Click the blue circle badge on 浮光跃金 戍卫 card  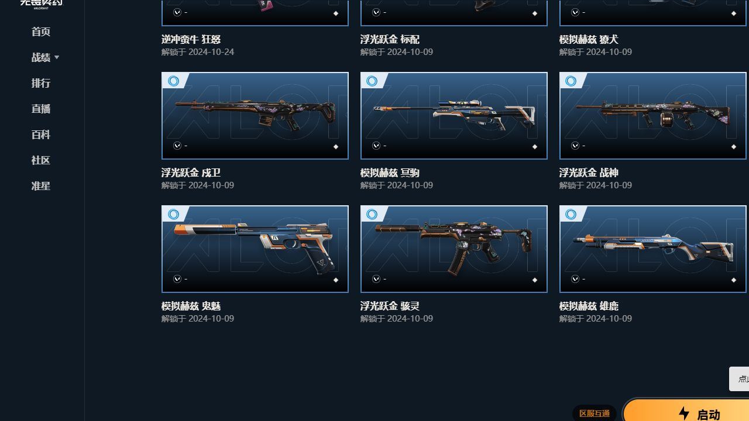click(173, 81)
